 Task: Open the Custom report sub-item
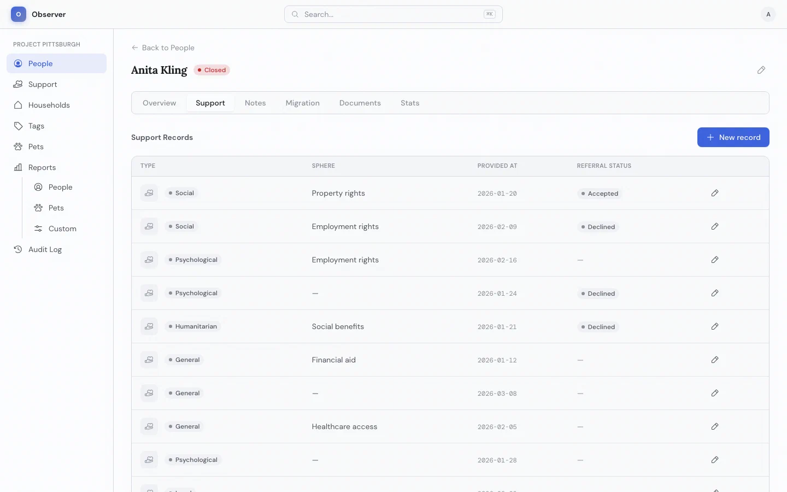[67, 229]
